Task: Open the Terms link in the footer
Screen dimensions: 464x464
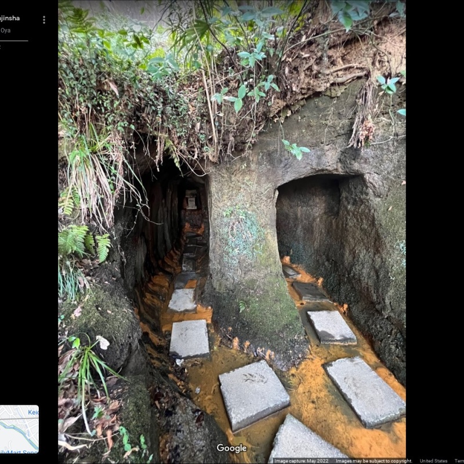Action: click(x=459, y=461)
